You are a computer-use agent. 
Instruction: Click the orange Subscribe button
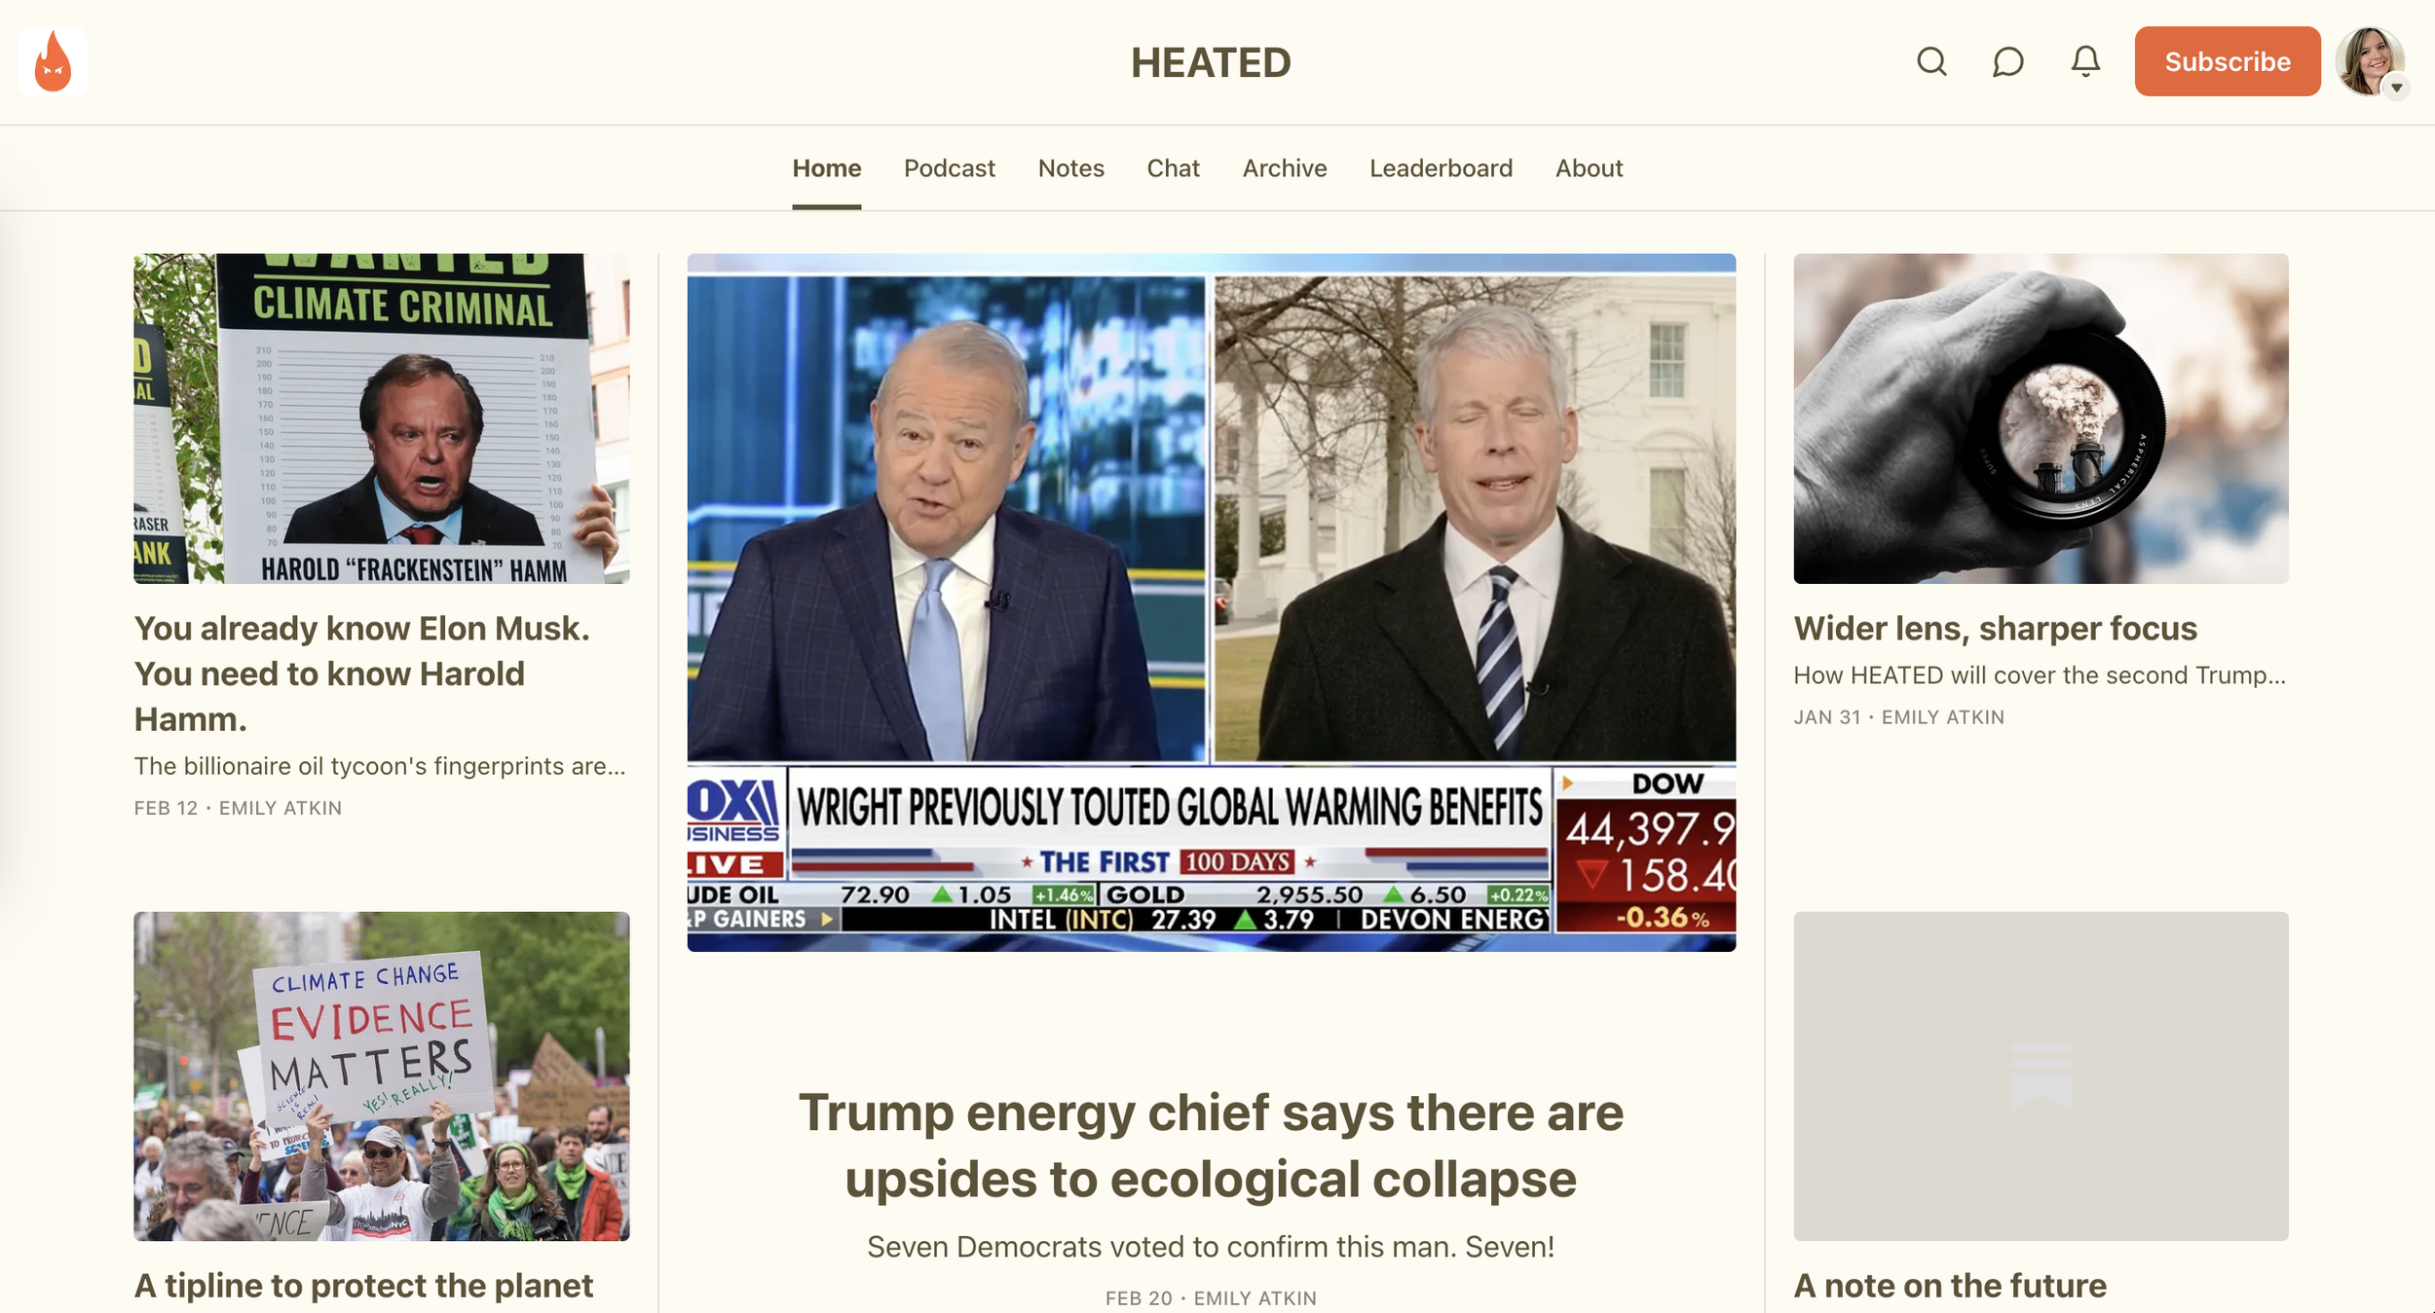pos(2227,62)
